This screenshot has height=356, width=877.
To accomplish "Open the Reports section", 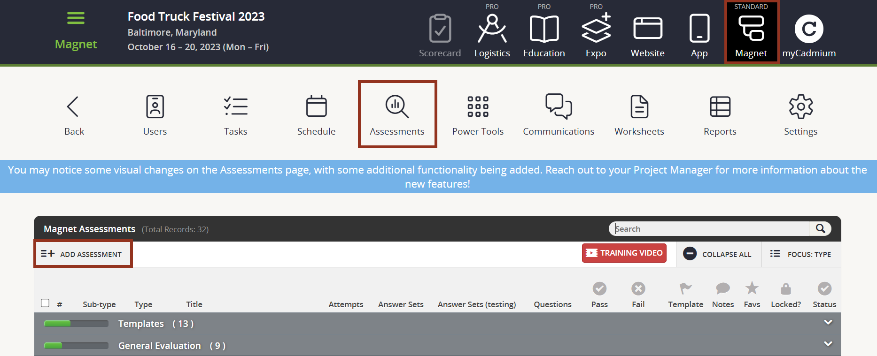I will pos(720,115).
